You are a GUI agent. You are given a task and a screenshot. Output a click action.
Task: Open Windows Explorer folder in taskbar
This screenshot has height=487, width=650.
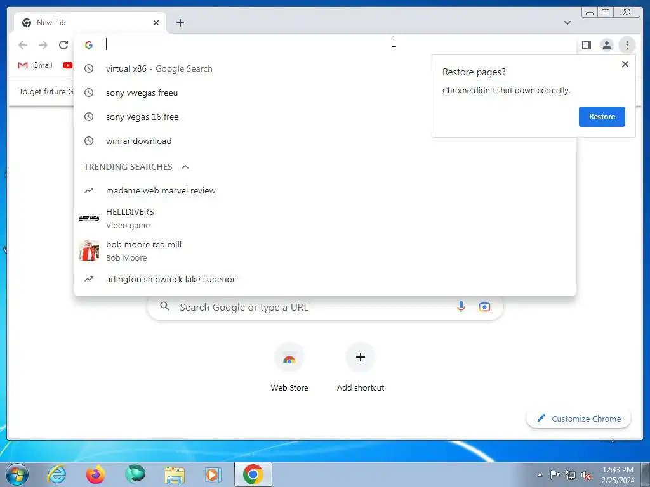175,475
